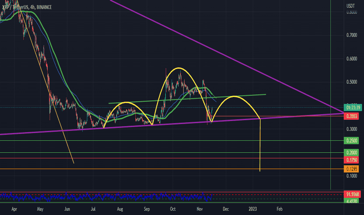364x215 pixels.
Task: Select the 0.2000 green price label
Action: pyautogui.click(x=352, y=153)
